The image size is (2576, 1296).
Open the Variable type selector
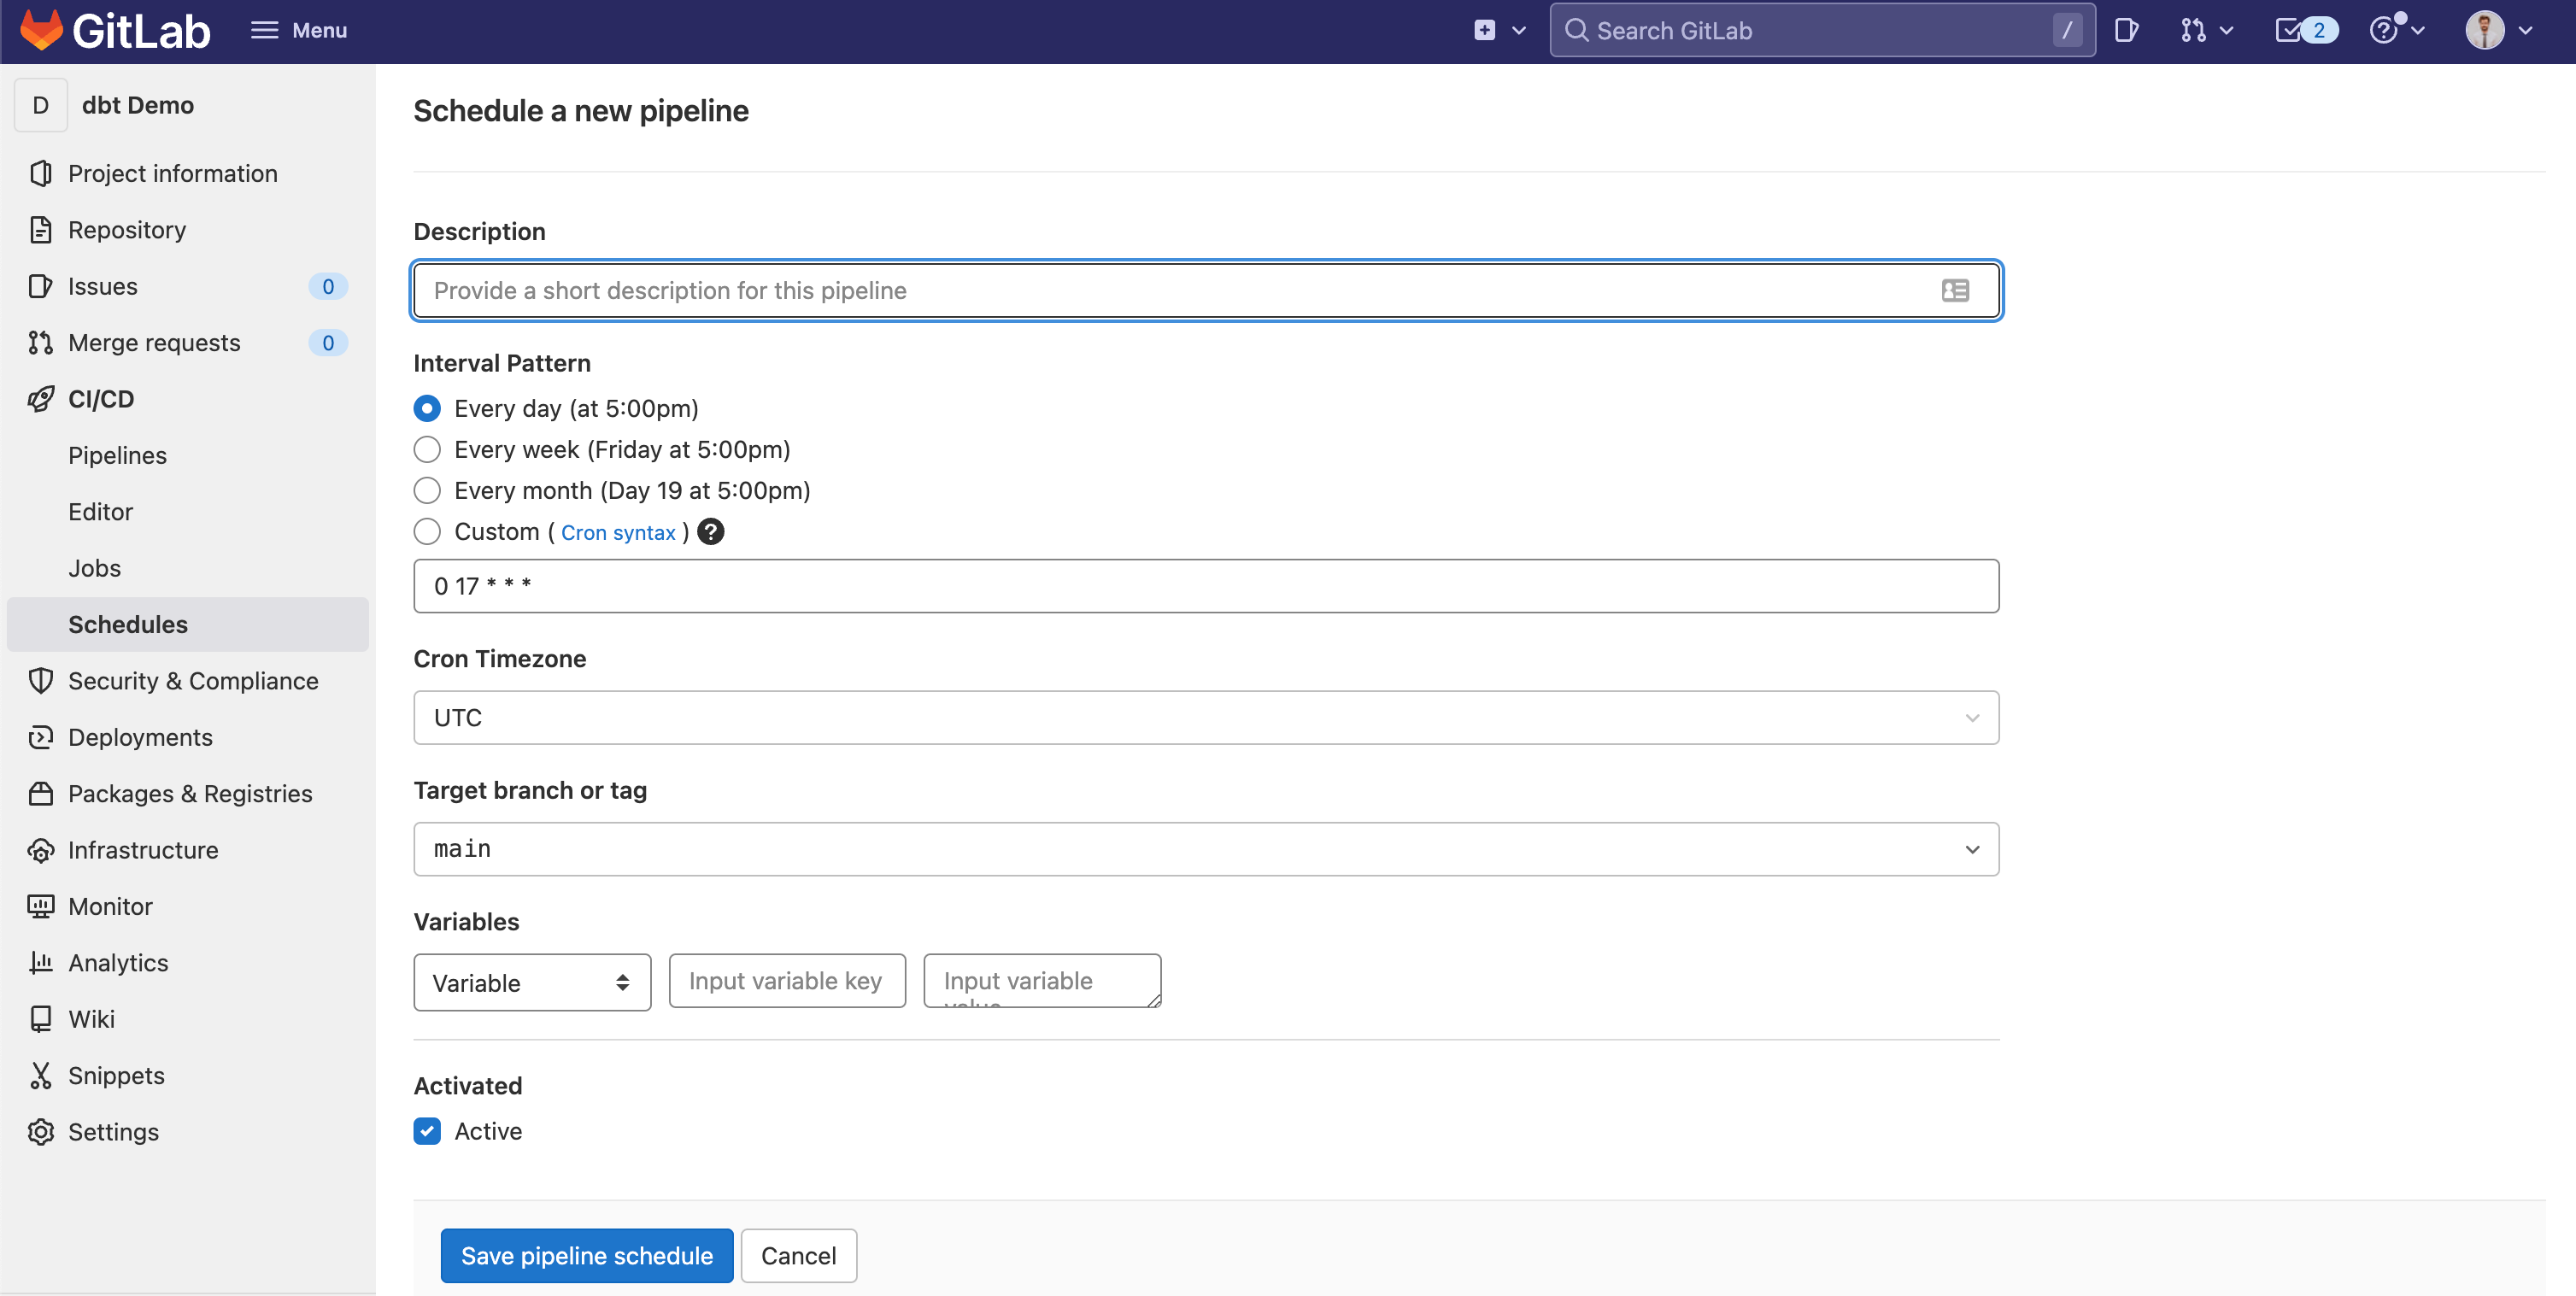[x=532, y=983]
